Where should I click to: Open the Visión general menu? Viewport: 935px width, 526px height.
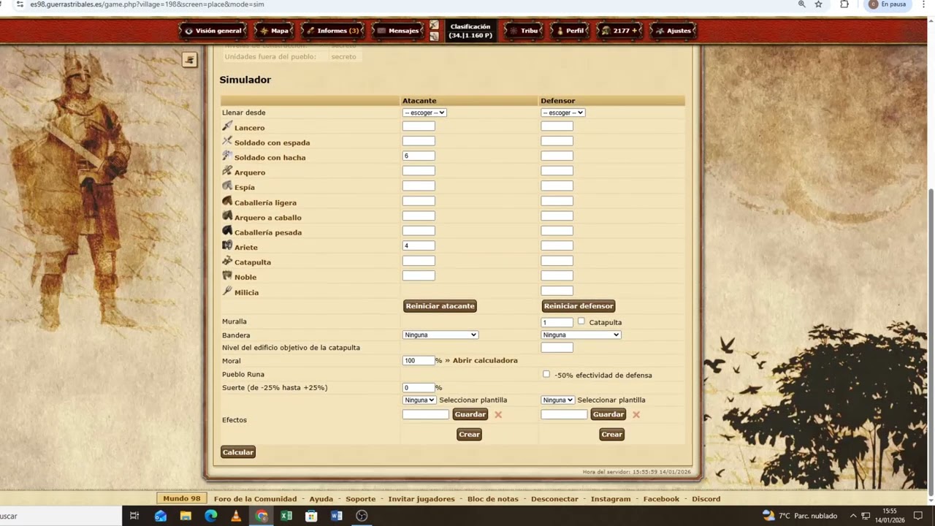click(x=213, y=31)
